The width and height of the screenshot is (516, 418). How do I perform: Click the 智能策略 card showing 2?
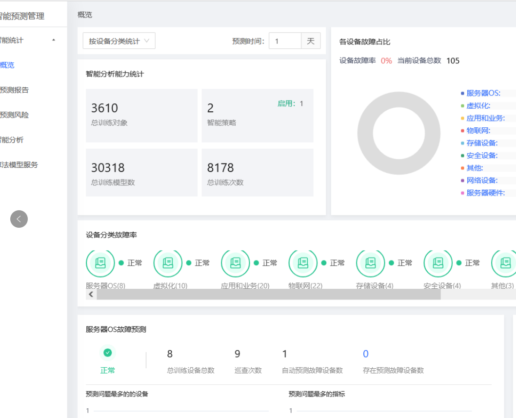coord(258,116)
